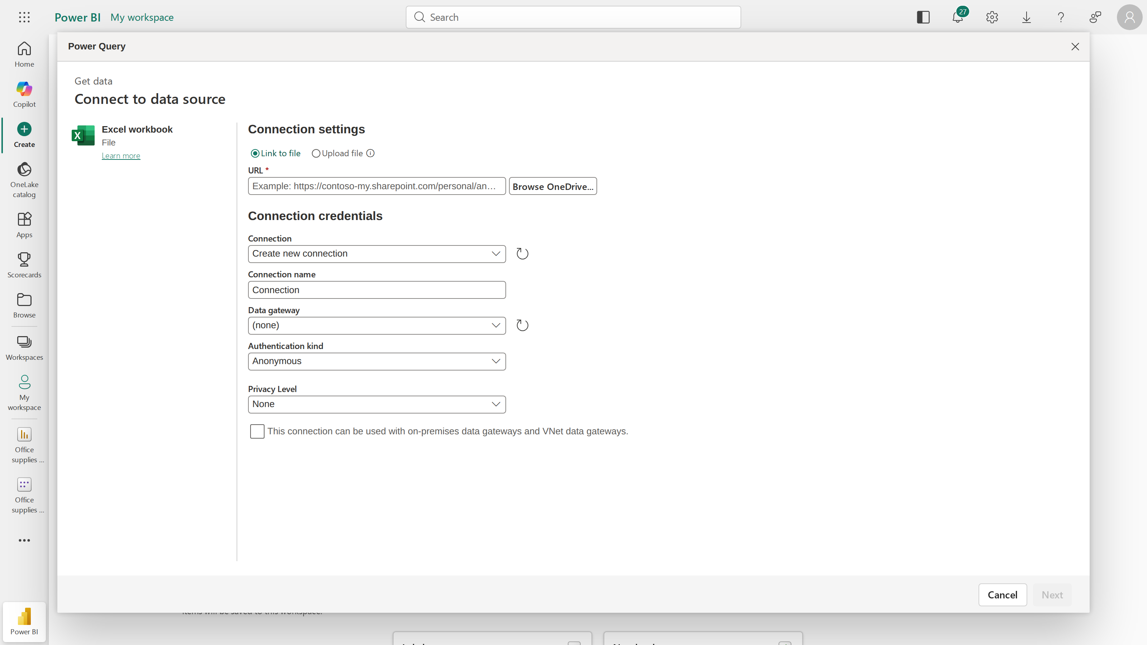Open Browse in the sidebar
Viewport: 1147px width, 645px height.
[24, 305]
